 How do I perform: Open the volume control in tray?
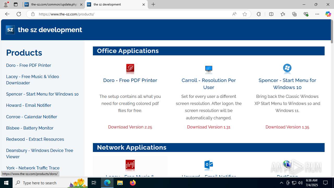(300, 183)
